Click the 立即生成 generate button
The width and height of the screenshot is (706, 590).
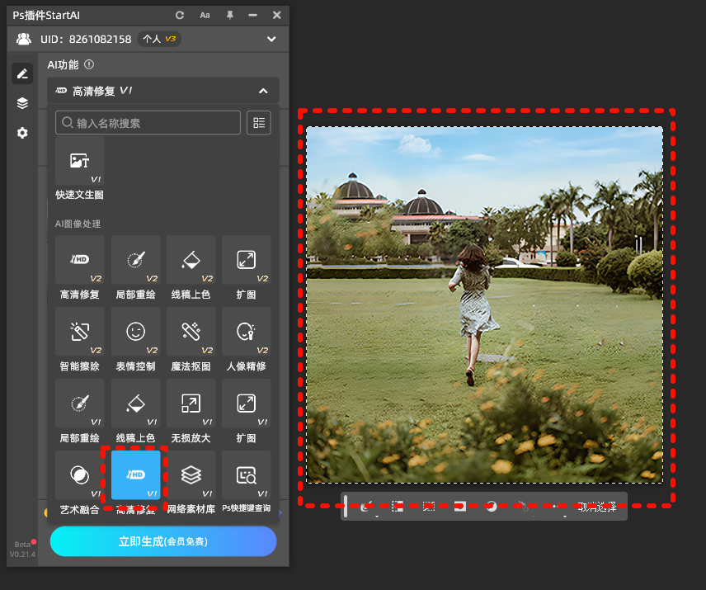[x=162, y=541]
